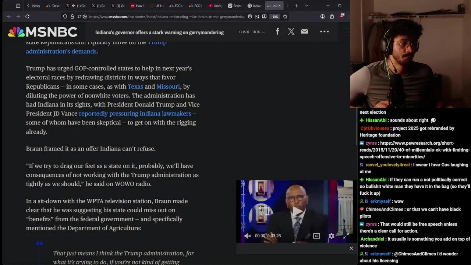471x265 pixels.
Task: Switch to the 'US Ho' tab
Action: [x=157, y=6]
